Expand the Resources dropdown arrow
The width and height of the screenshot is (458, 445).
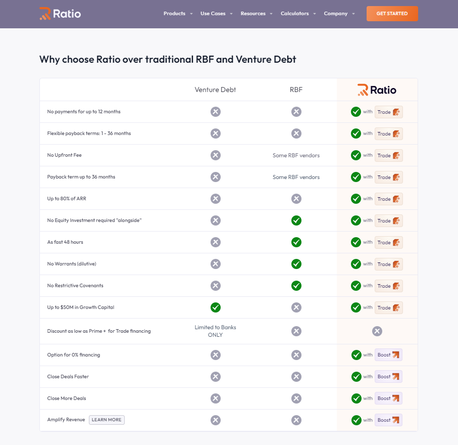tap(271, 14)
